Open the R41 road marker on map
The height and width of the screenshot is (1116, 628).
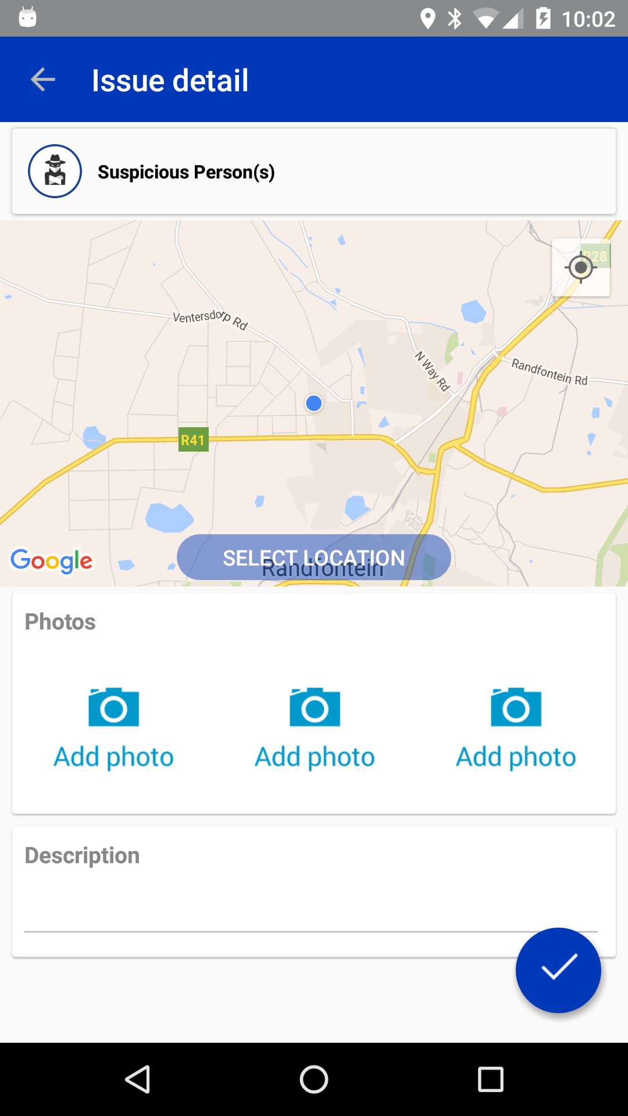193,440
